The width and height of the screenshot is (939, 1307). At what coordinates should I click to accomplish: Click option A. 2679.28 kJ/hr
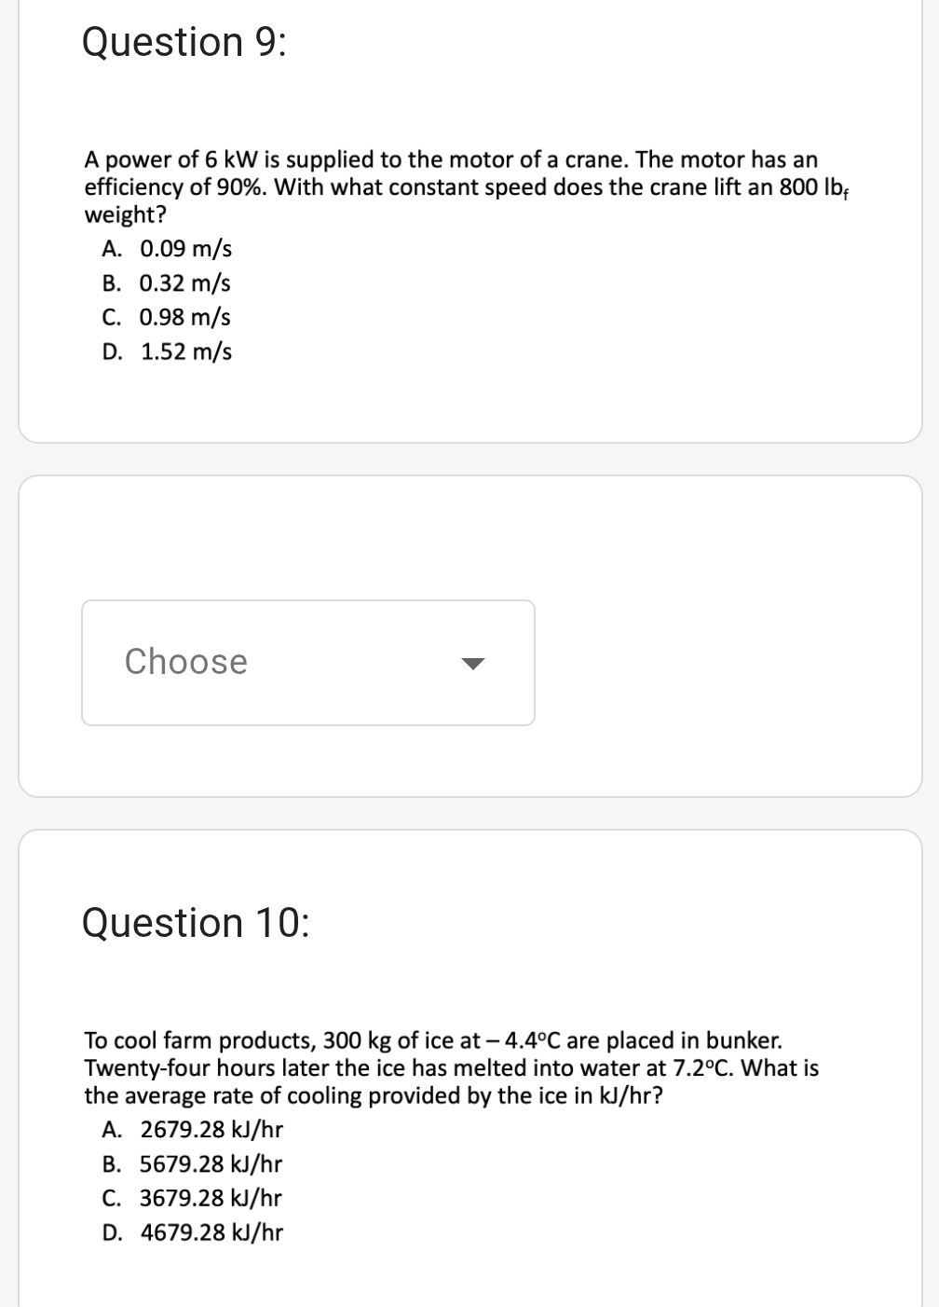[x=193, y=1130]
